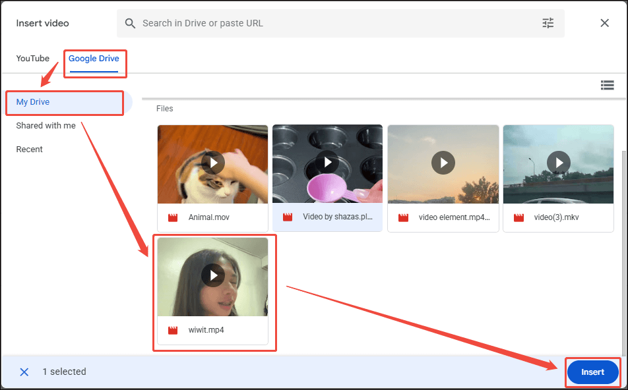Click the video(3).mkv file name
This screenshot has width=628, height=390.
(x=556, y=217)
